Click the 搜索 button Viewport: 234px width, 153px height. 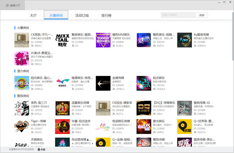[x=202, y=15]
